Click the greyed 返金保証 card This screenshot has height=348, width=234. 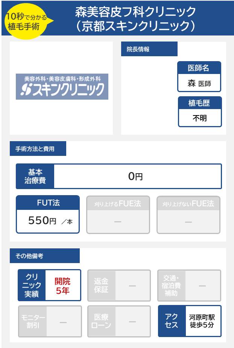coord(119,285)
